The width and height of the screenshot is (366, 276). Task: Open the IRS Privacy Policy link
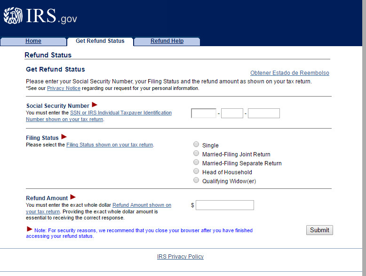click(x=180, y=257)
